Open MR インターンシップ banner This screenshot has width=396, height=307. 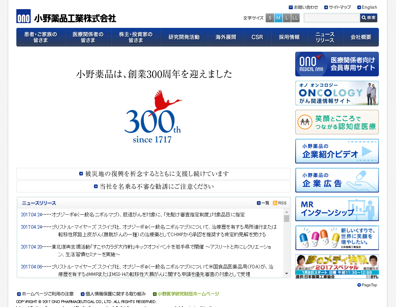point(337,209)
